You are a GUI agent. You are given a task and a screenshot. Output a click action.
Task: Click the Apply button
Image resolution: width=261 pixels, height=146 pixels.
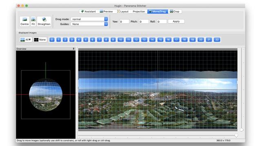coord(176,21)
